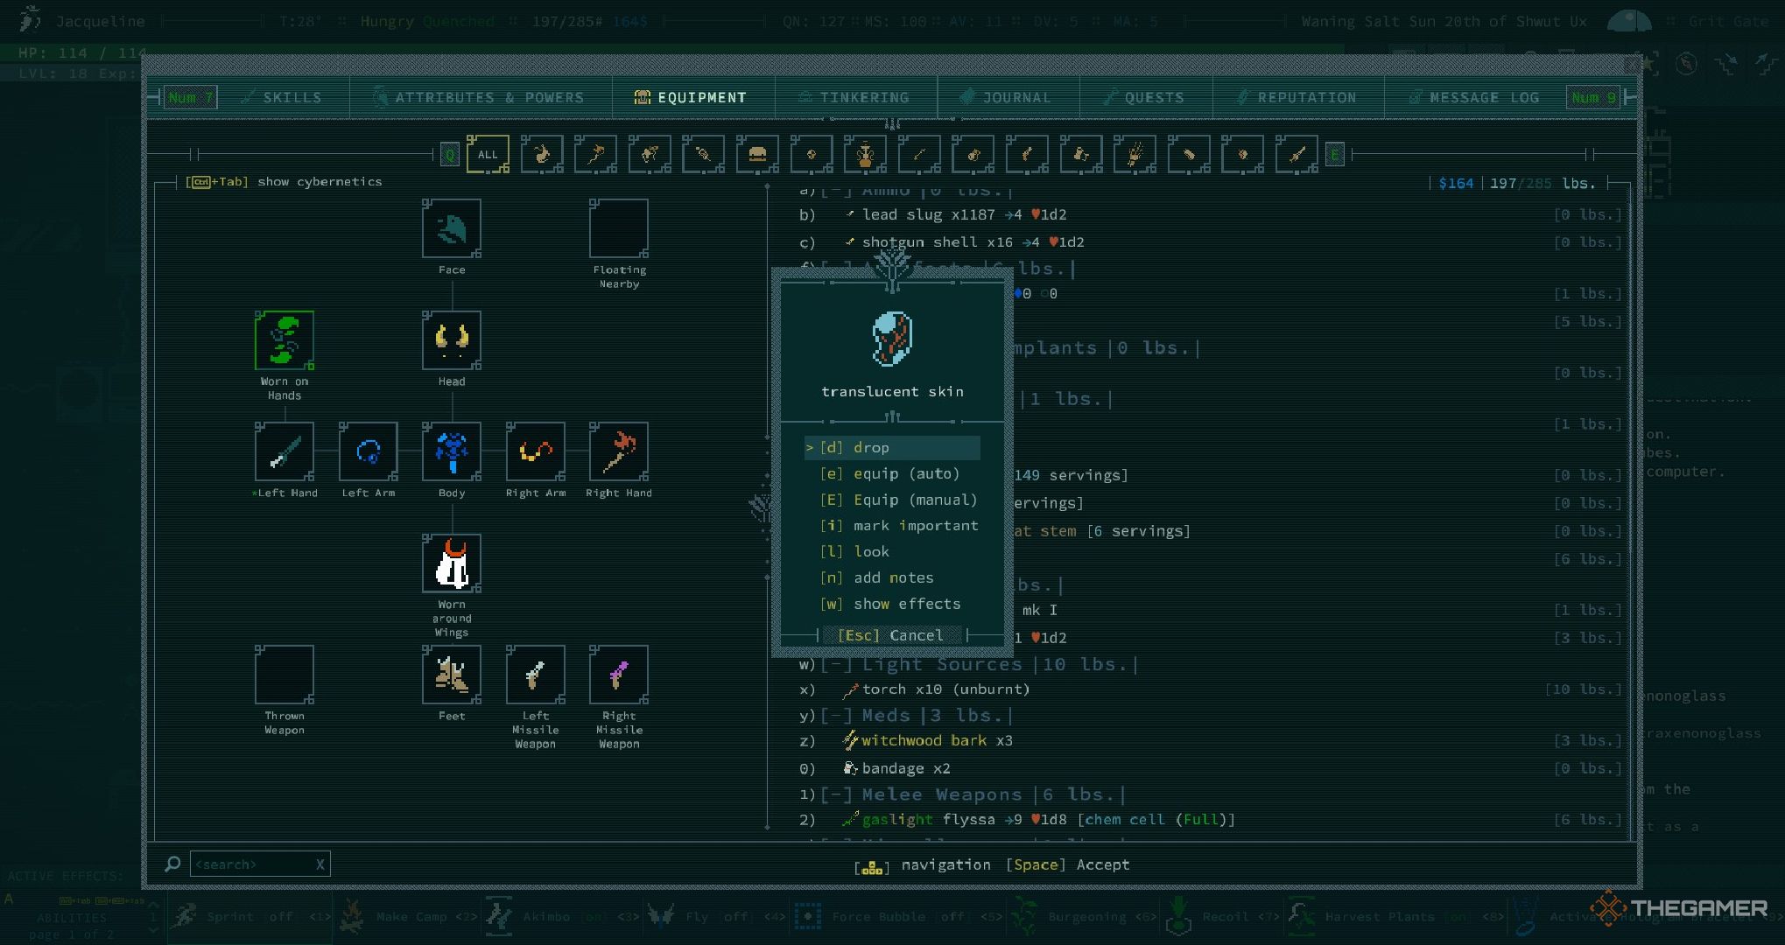
Task: Choose Equip (manual) from the item menu
Action: click(x=891, y=500)
